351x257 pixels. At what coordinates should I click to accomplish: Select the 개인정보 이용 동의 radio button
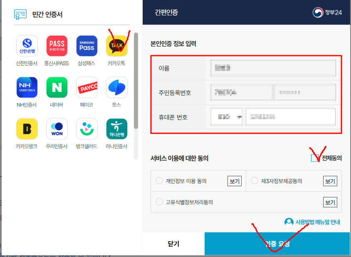click(159, 180)
